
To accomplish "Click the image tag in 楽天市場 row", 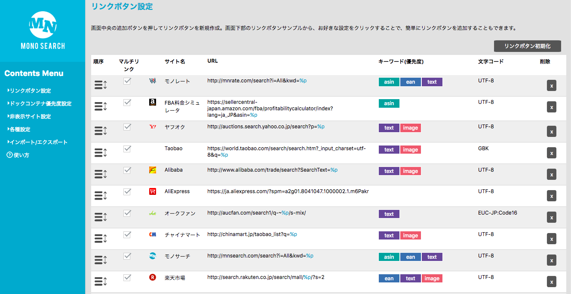I will coord(432,279).
